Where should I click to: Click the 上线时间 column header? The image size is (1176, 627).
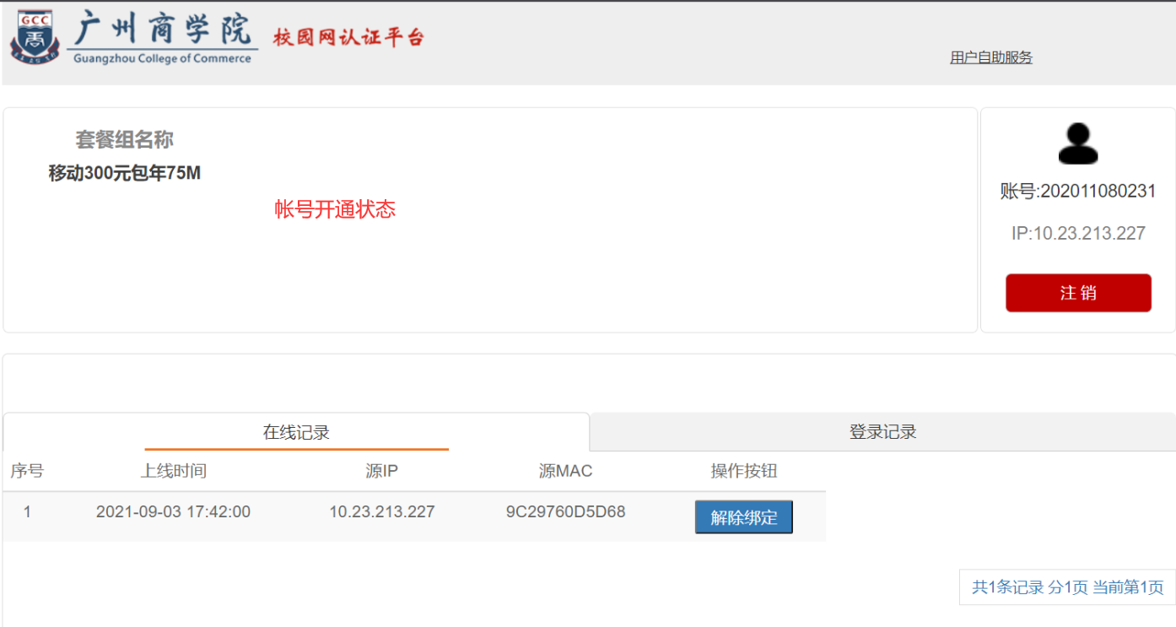[x=173, y=471]
